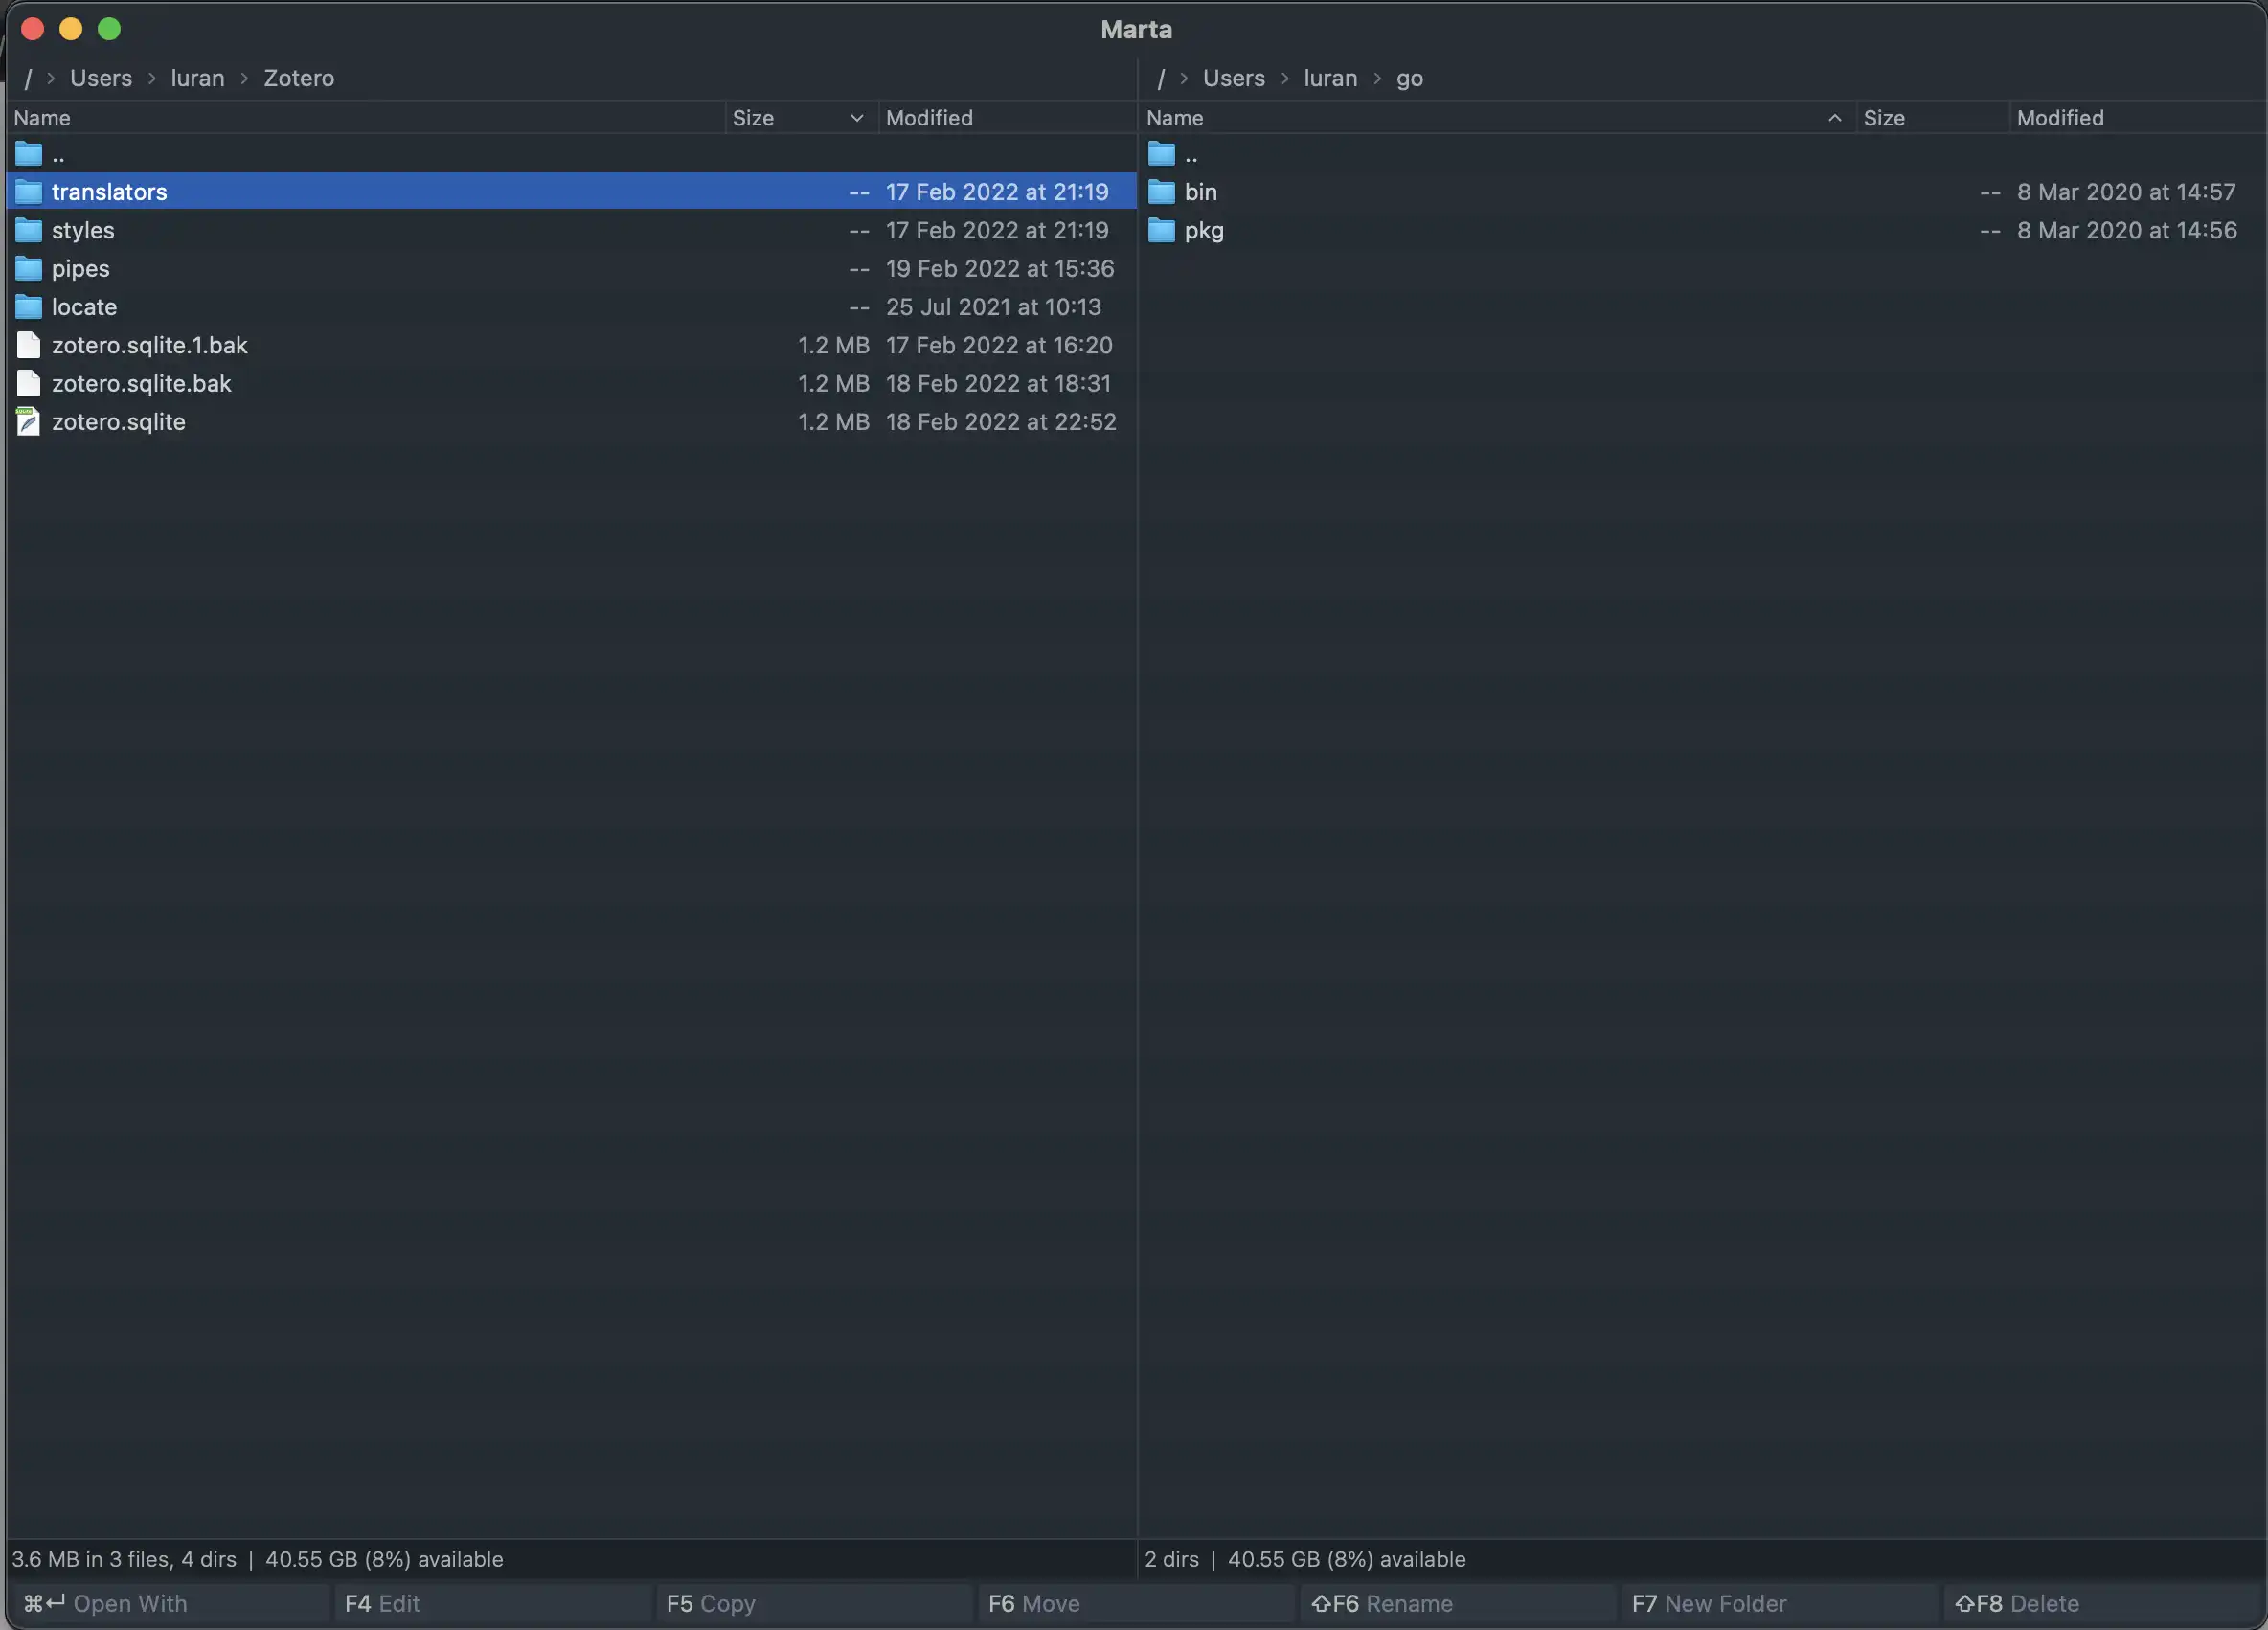2268x1630 pixels.
Task: Click the bin folder icon
Action: coord(1161,192)
